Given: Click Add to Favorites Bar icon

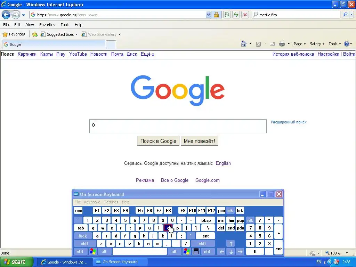Looking at the screenshot, I should pyautogui.click(x=35, y=34).
